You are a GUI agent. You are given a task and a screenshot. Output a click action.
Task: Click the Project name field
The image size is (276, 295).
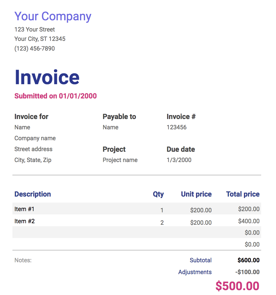point(120,160)
